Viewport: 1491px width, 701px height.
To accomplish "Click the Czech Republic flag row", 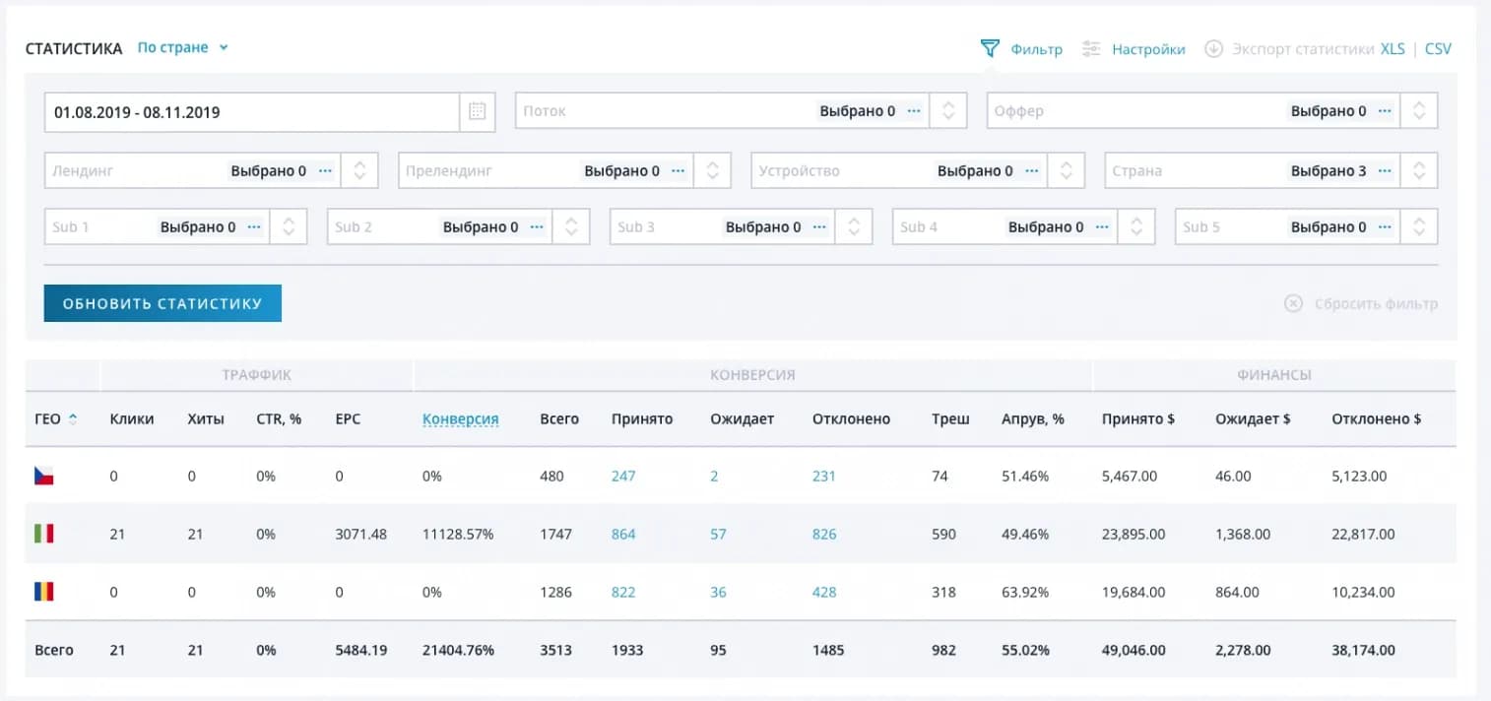I will click(43, 477).
